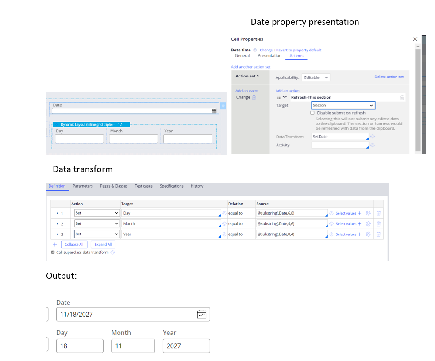Open the Pages & Classes tab

(x=114, y=186)
